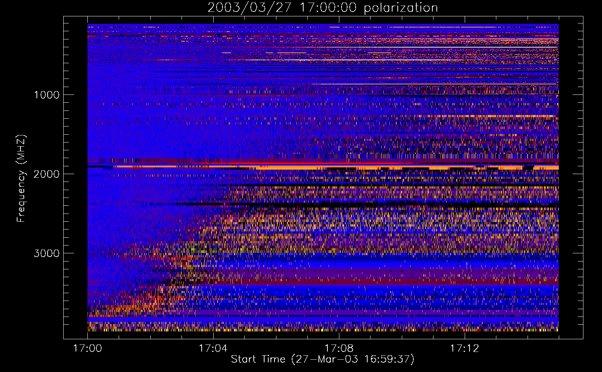This screenshot has width=602, height=372.
Task: Select the 17:12 time tick label
Action: coord(465,349)
